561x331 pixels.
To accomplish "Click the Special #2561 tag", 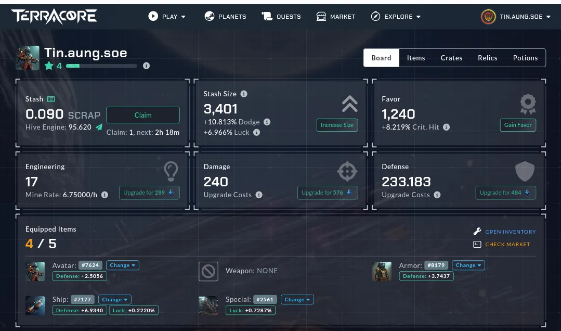I will [265, 299].
